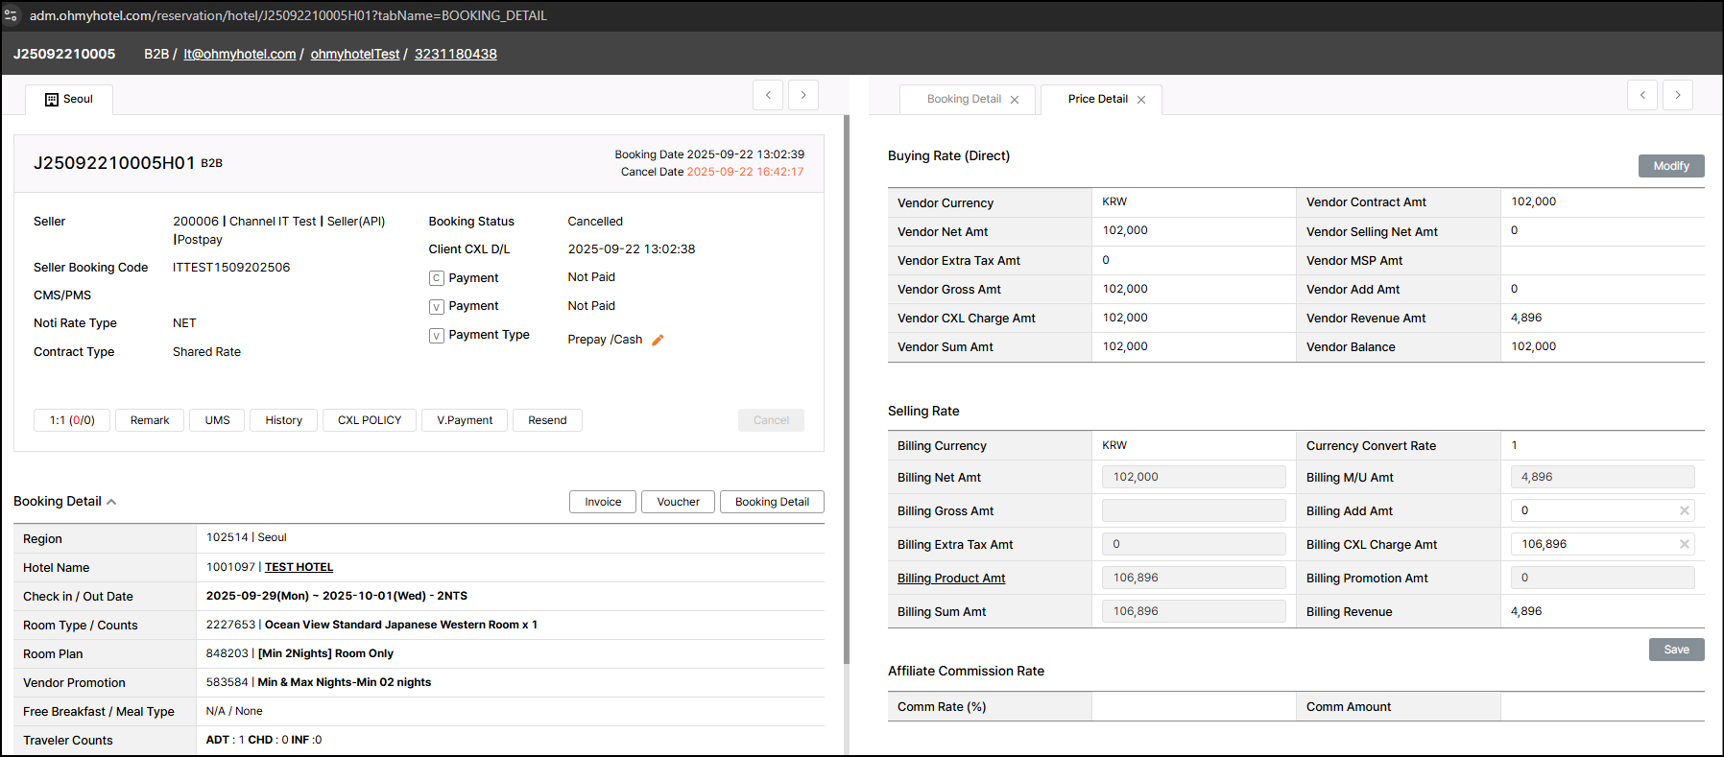Click the site settings icon in the address bar
Screen dimensions: 1724x757
(12, 15)
